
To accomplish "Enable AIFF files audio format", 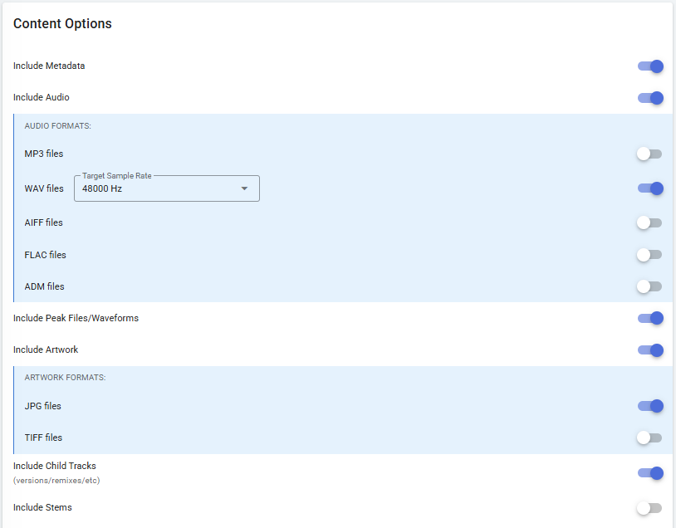I will click(649, 222).
